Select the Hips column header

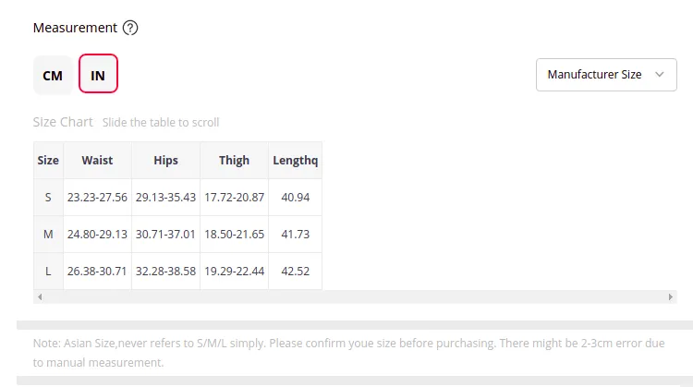165,160
